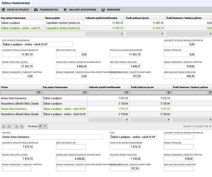Viewport: 212px width, 177px height.
Task: Choose Anulować udostępnianie
Action: tap(80, 10)
